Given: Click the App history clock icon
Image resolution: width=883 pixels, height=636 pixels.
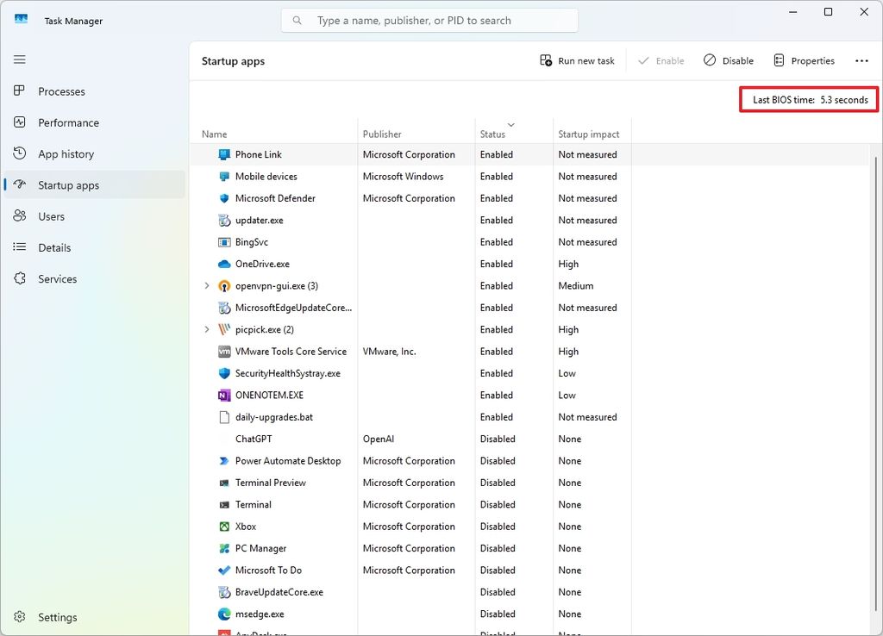Looking at the screenshot, I should coord(20,153).
